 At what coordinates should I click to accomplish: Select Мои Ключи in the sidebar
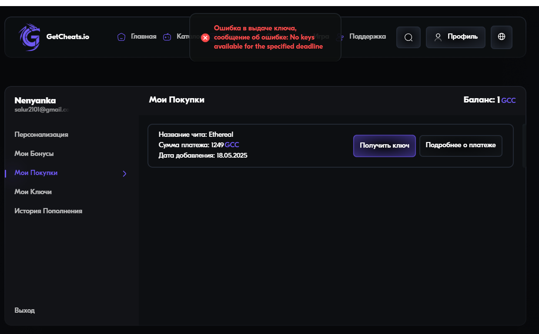click(x=33, y=192)
